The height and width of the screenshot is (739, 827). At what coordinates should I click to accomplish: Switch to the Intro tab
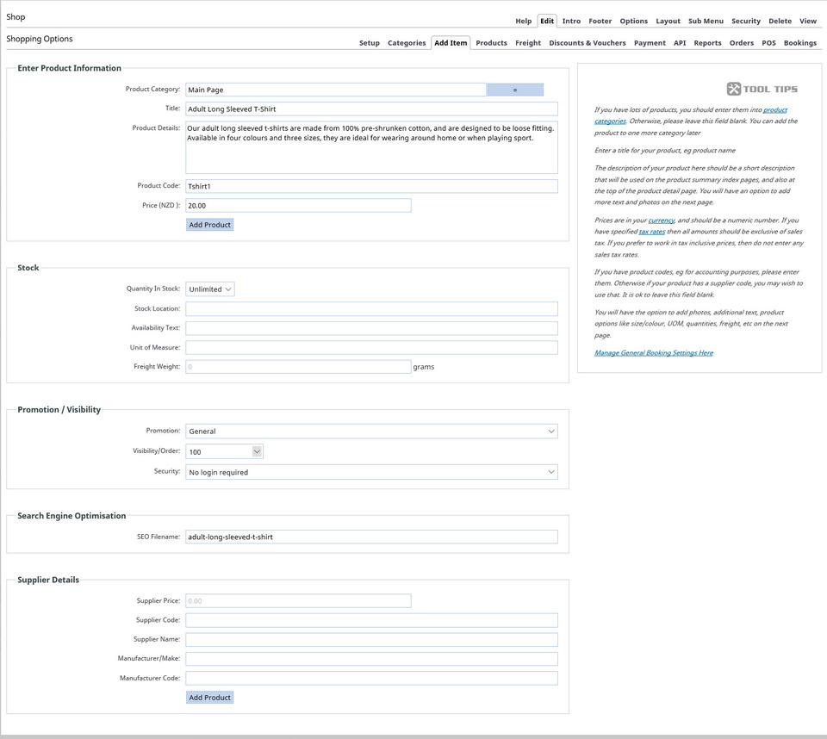click(x=571, y=21)
